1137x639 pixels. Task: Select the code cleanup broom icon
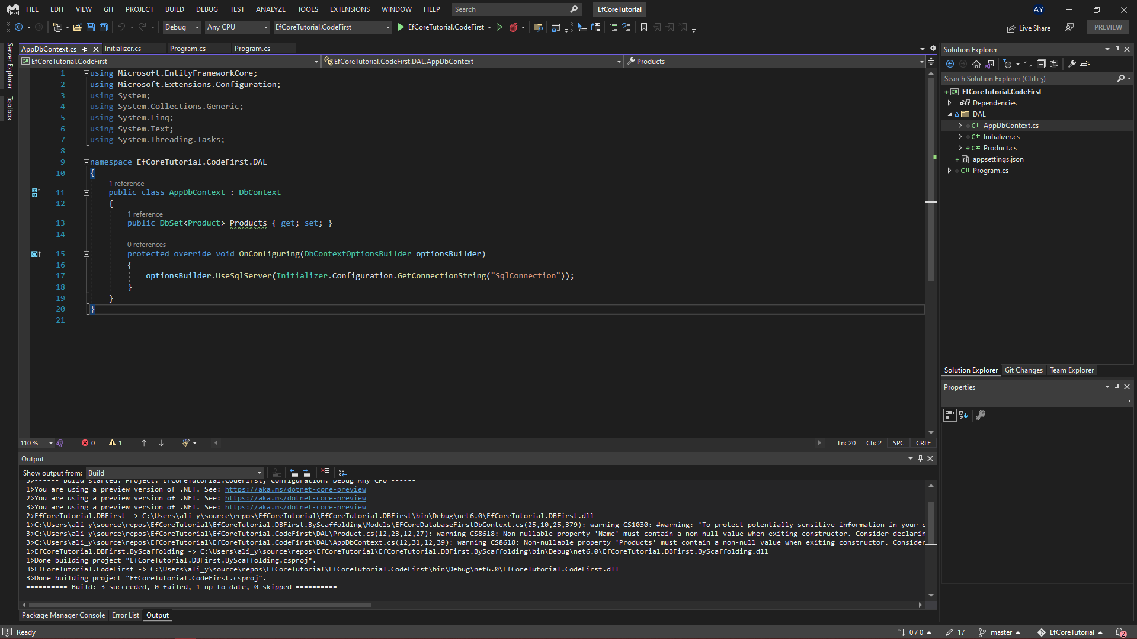(x=186, y=442)
